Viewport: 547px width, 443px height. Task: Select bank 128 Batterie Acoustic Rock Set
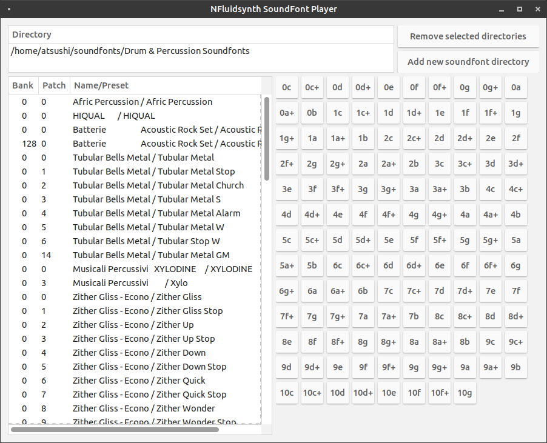click(135, 144)
